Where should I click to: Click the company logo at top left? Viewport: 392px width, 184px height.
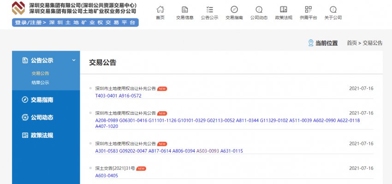click(18, 8)
